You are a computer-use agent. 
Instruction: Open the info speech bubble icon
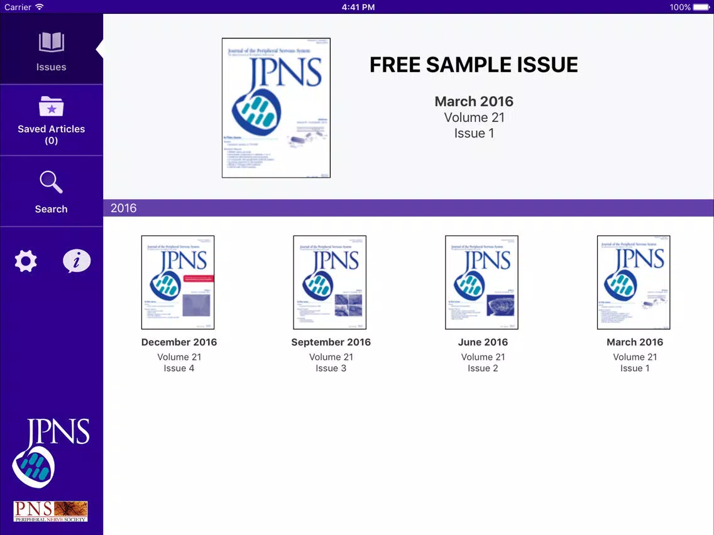[x=77, y=261]
